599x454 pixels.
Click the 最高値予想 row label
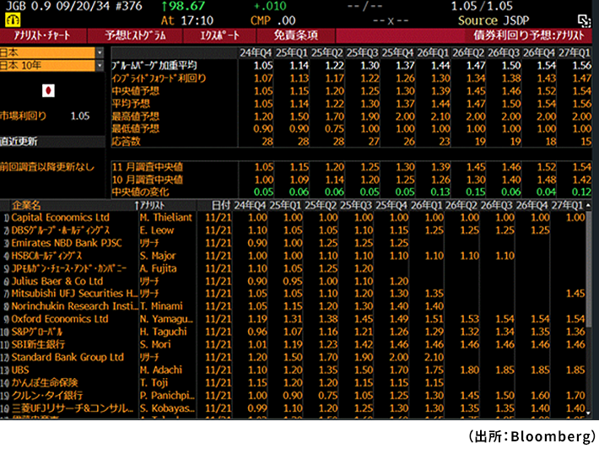[135, 116]
